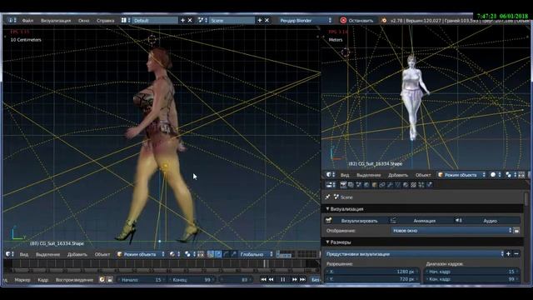Edit the Default screen layout name field

155,20
